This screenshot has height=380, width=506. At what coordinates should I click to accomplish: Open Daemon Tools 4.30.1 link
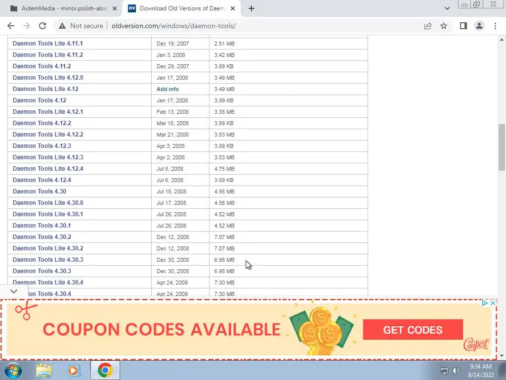pos(42,225)
